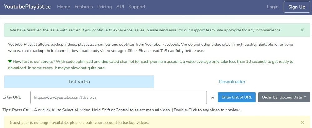Click the Enter URL label
The image size is (312, 128).
(12, 97)
